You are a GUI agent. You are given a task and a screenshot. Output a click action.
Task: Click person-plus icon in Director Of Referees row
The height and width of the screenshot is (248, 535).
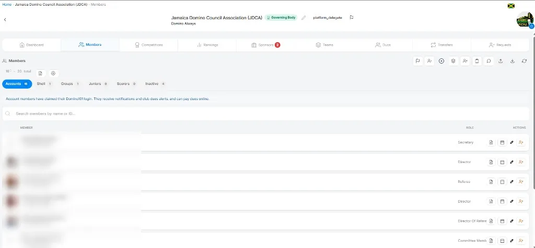tap(521, 221)
